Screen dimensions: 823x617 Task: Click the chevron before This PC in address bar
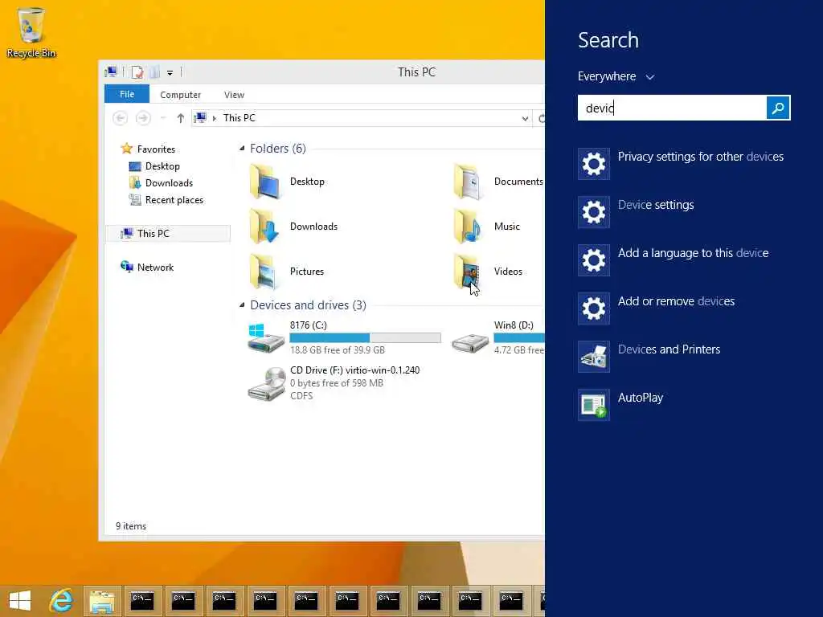click(x=214, y=118)
